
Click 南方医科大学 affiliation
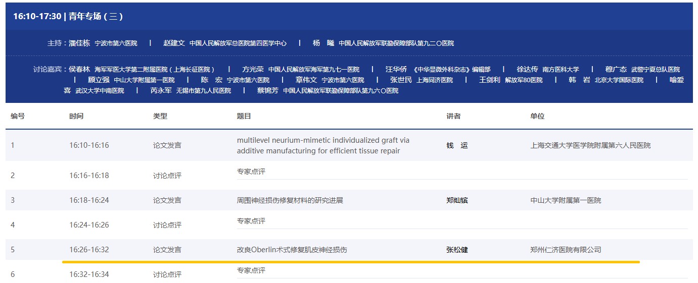click(x=561, y=70)
